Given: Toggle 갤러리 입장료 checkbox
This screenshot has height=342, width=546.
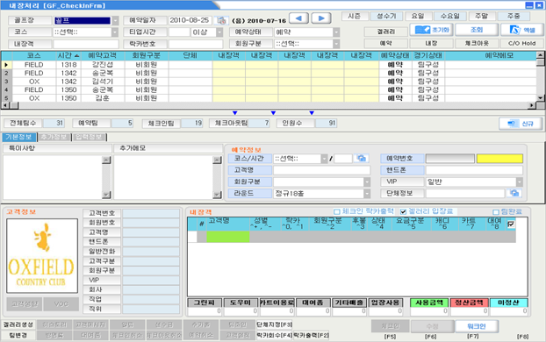Looking at the screenshot, I should click(403, 211).
